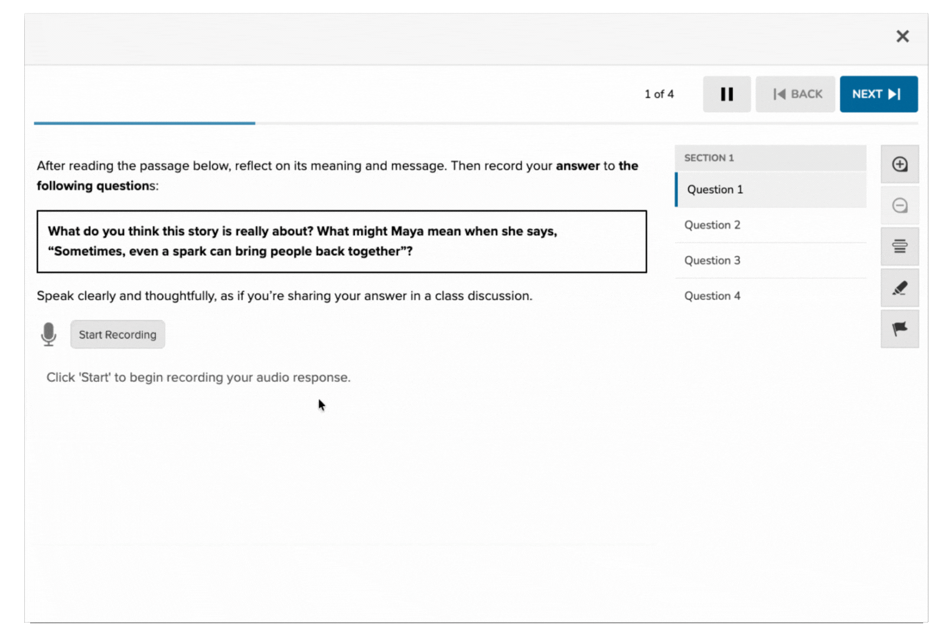Go to the NEXT question

click(x=878, y=94)
